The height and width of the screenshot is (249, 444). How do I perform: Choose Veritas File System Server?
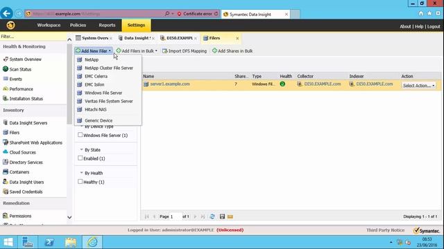pyautogui.click(x=108, y=101)
